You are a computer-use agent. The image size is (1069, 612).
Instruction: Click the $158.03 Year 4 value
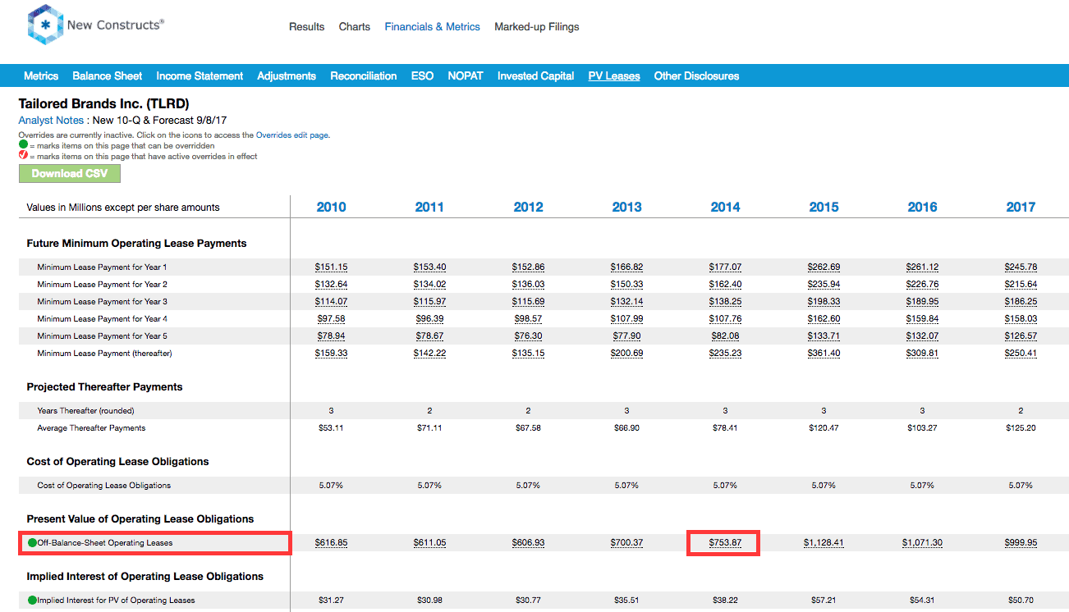[x=1021, y=319]
